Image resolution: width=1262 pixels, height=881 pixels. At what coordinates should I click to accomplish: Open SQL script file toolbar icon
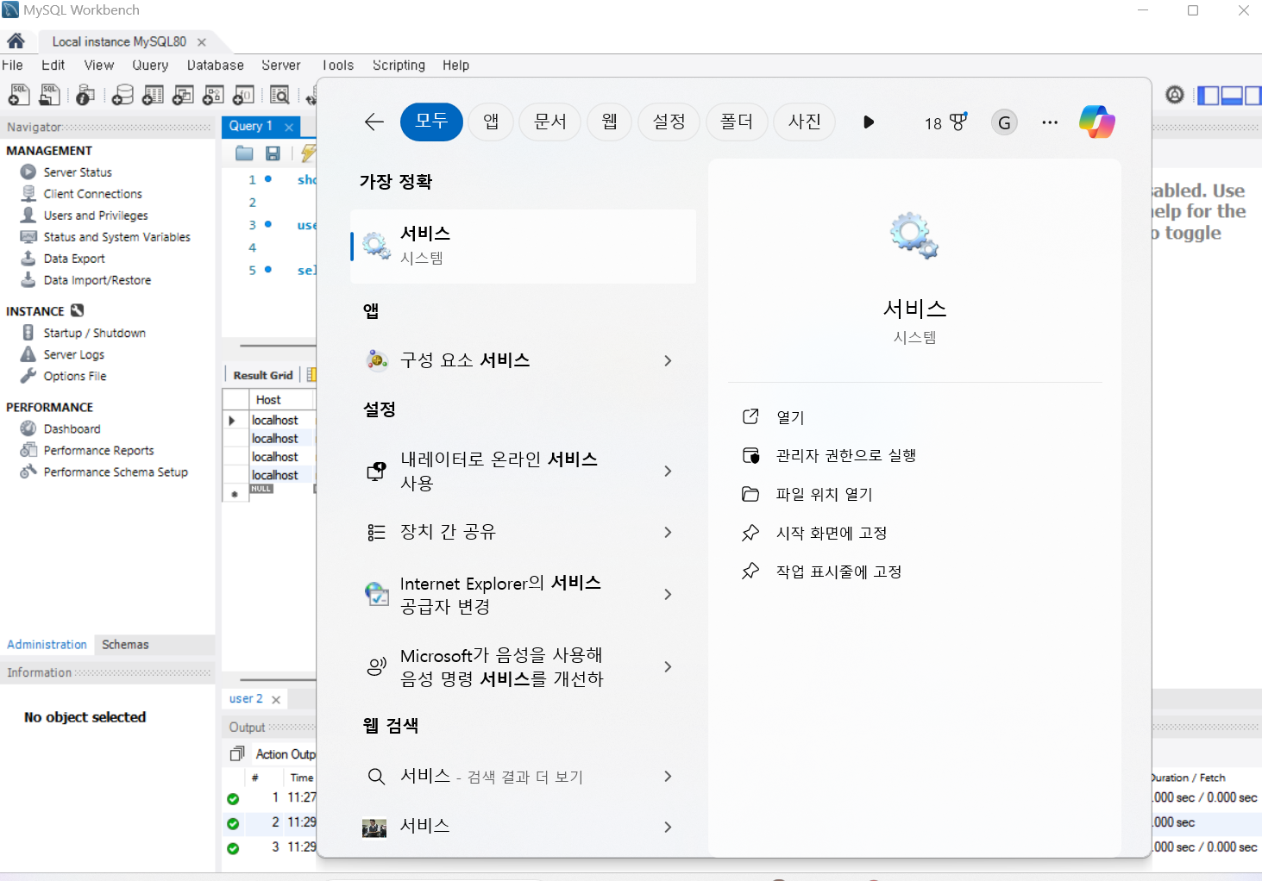coord(50,95)
